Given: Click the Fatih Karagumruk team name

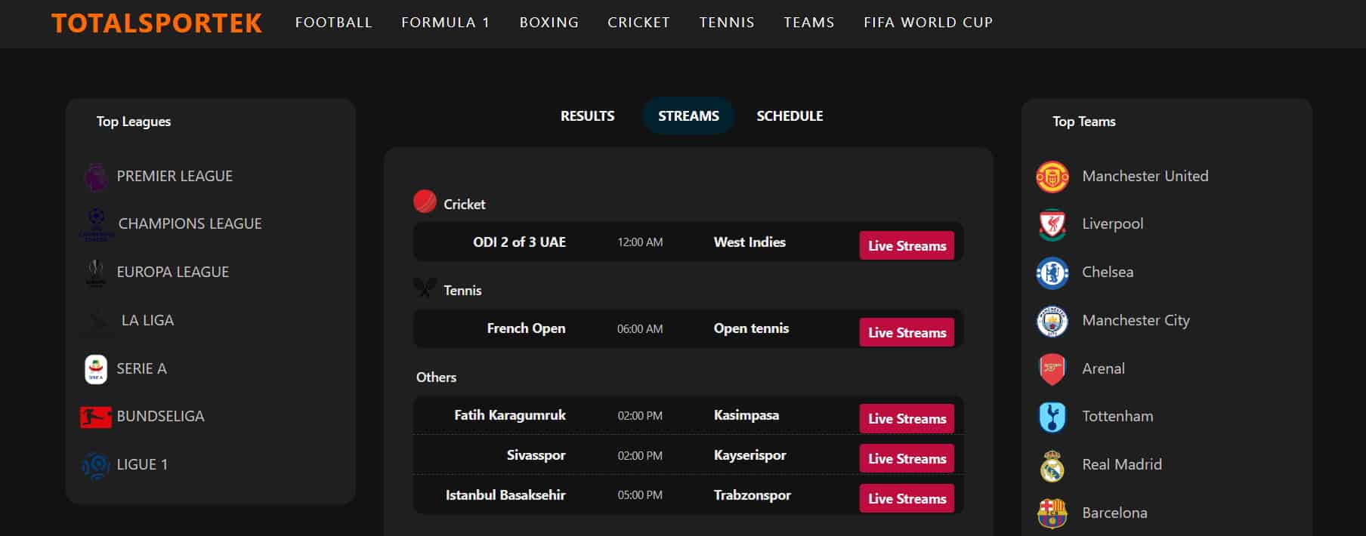Looking at the screenshot, I should (x=510, y=415).
